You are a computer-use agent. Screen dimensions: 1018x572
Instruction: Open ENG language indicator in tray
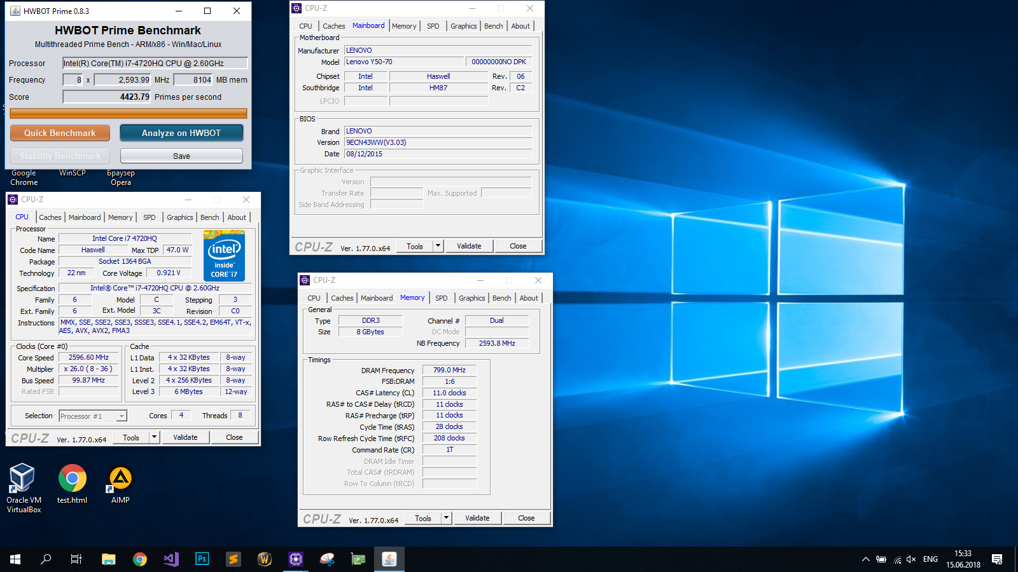(930, 559)
